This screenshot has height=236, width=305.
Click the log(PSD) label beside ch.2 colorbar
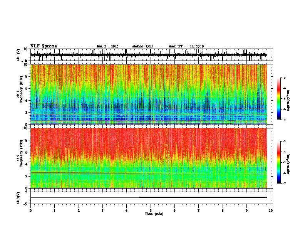[x=288, y=164]
